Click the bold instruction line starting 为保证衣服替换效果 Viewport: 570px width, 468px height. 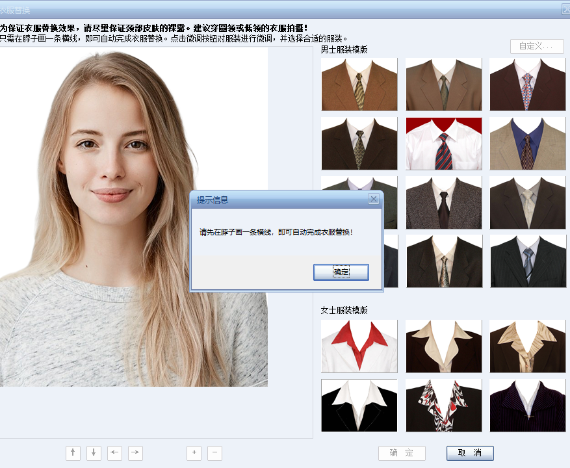point(154,28)
